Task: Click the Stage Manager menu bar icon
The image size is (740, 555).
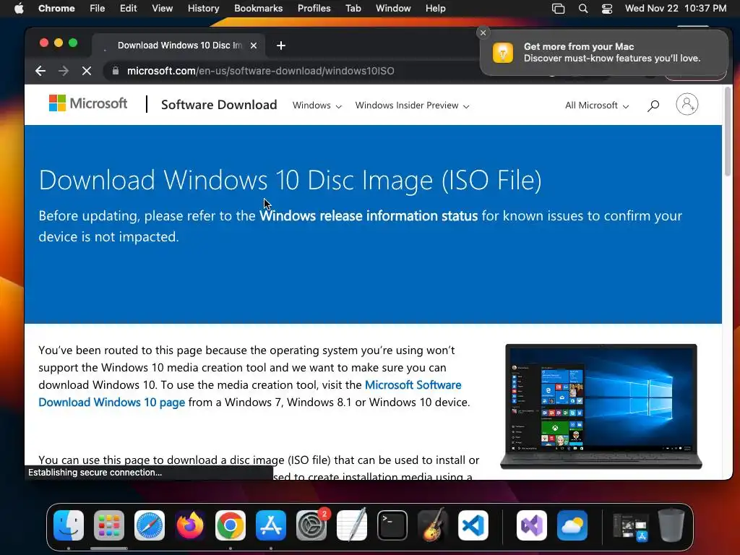Action: 559,9
